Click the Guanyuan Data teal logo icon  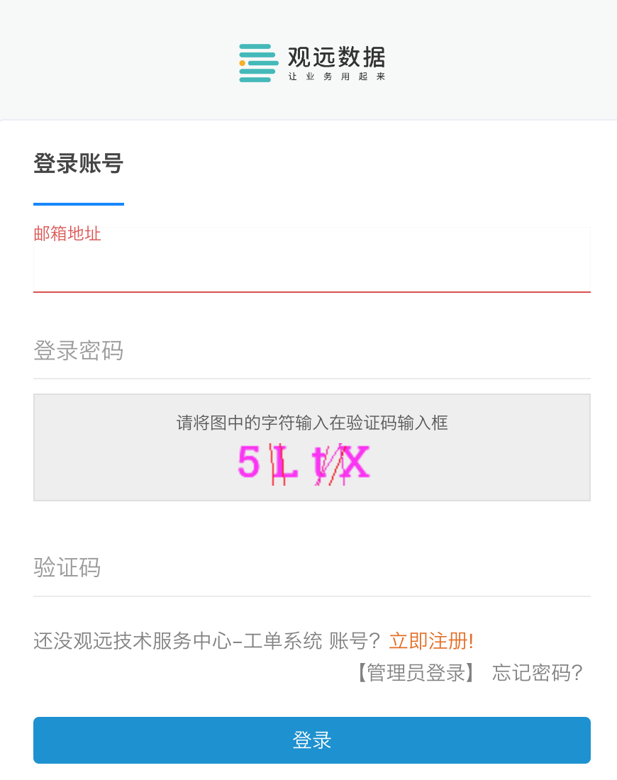tap(258, 63)
